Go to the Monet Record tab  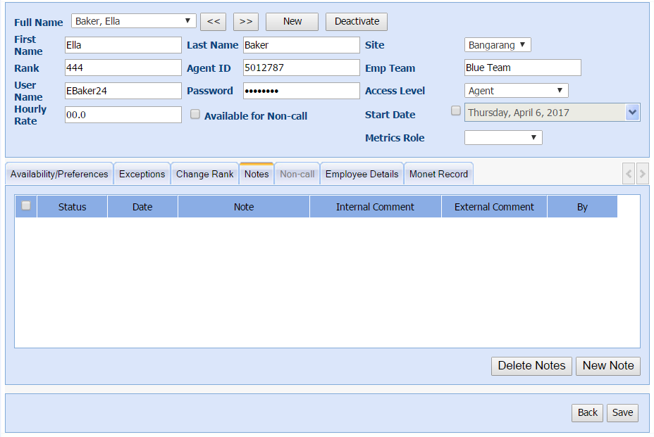tap(438, 175)
